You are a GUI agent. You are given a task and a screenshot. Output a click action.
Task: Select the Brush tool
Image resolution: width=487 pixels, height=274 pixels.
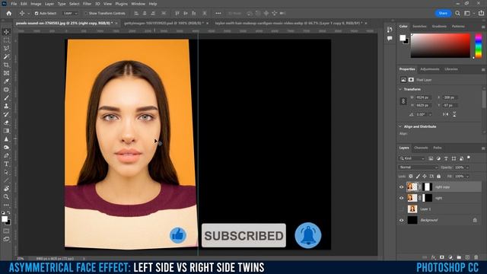(x=6, y=98)
